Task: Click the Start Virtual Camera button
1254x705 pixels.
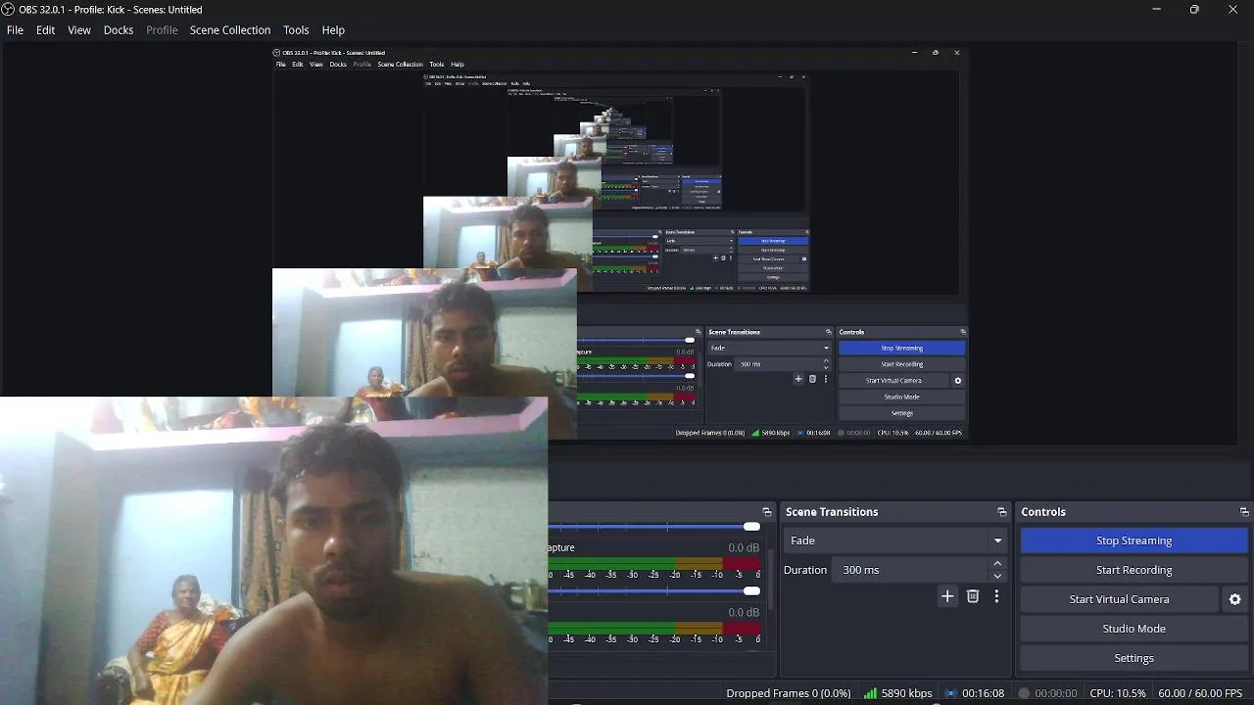Action: 1119,599
